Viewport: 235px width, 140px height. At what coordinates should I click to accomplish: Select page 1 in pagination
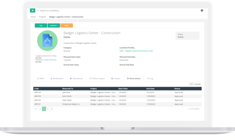44,109
